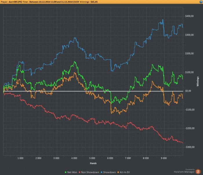Click the -$300,00 axis label
This screenshot has height=175, width=203.
190,147
